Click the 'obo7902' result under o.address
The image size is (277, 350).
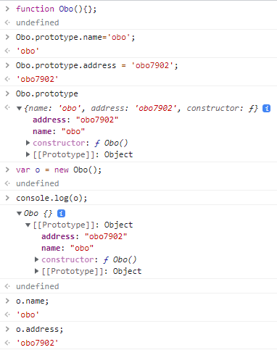click(37, 343)
